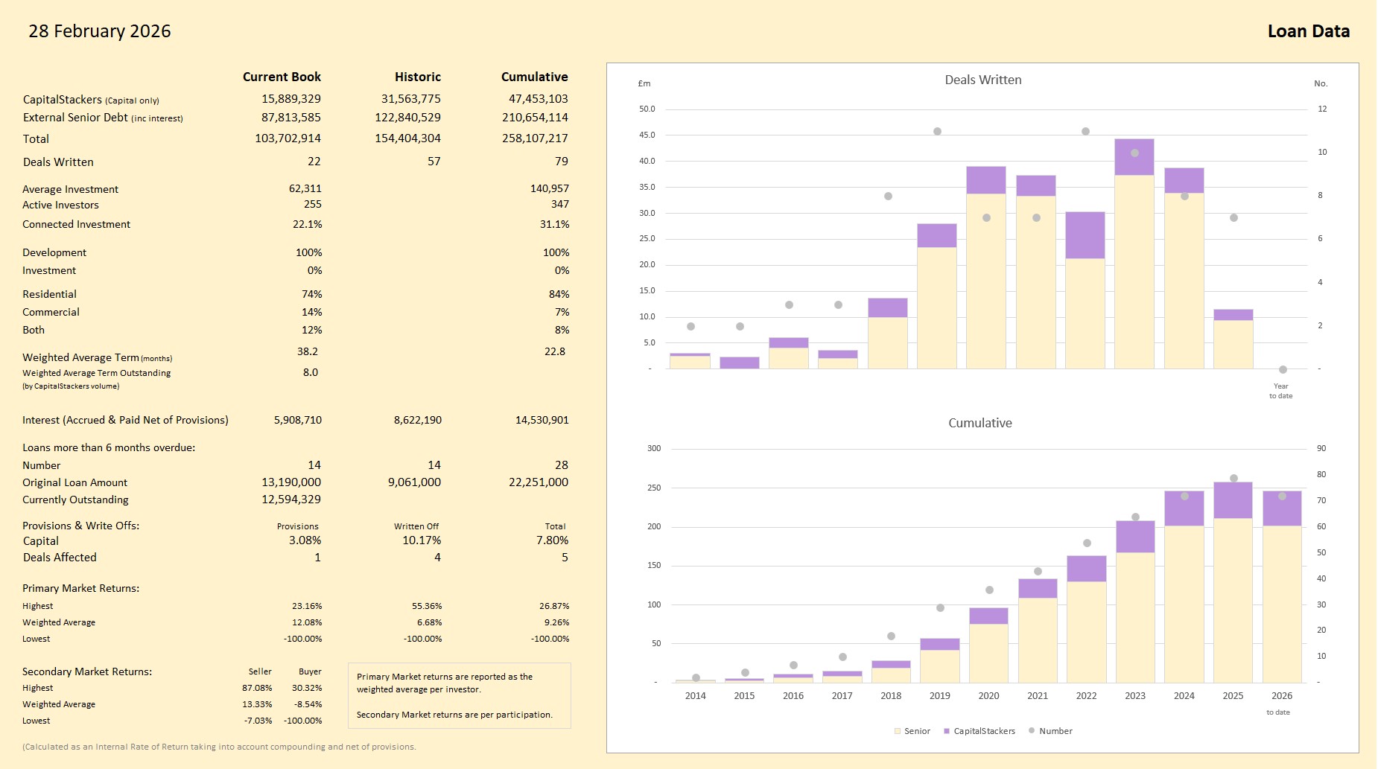This screenshot has height=769, width=1378.
Task: Click the Written Off percentage 10.17%
Action: (x=422, y=540)
